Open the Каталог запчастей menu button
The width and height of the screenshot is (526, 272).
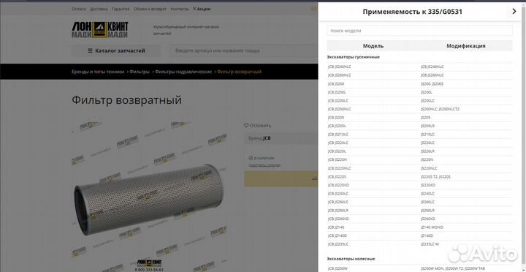tap(116, 50)
